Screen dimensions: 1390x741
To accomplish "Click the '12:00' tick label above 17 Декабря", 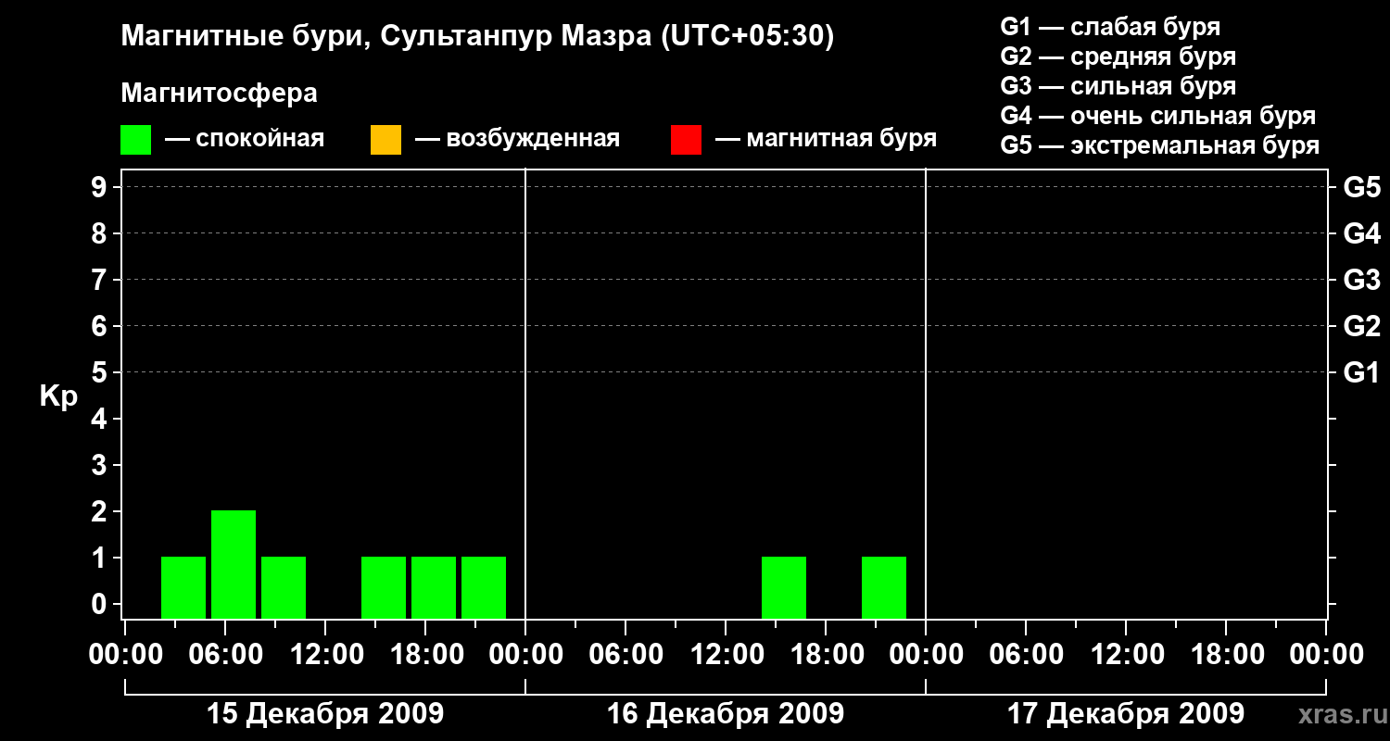I will [1126, 655].
